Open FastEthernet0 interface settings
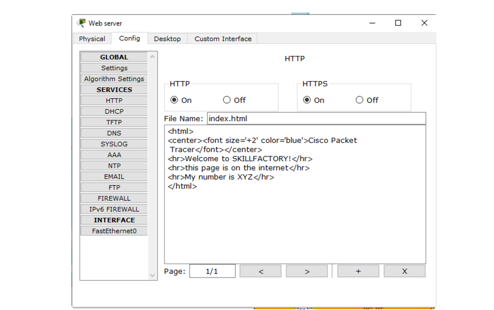Image resolution: width=494 pixels, height=310 pixels. (x=114, y=231)
